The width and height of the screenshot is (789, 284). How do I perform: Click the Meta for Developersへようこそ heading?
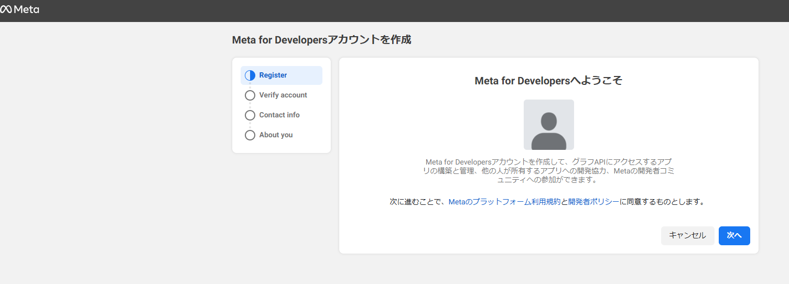[x=548, y=81]
